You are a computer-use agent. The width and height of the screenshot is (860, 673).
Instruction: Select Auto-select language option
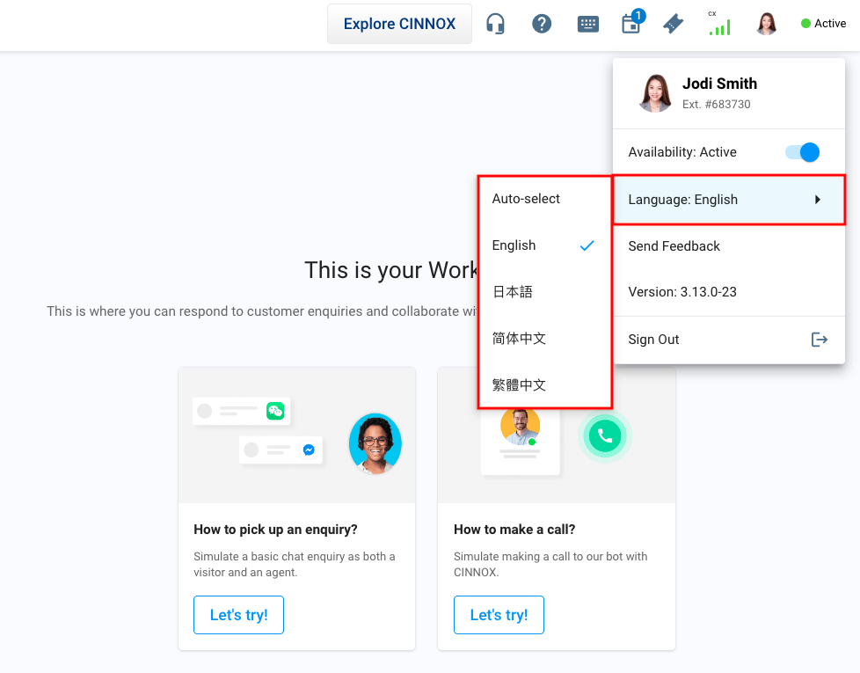tap(545, 199)
